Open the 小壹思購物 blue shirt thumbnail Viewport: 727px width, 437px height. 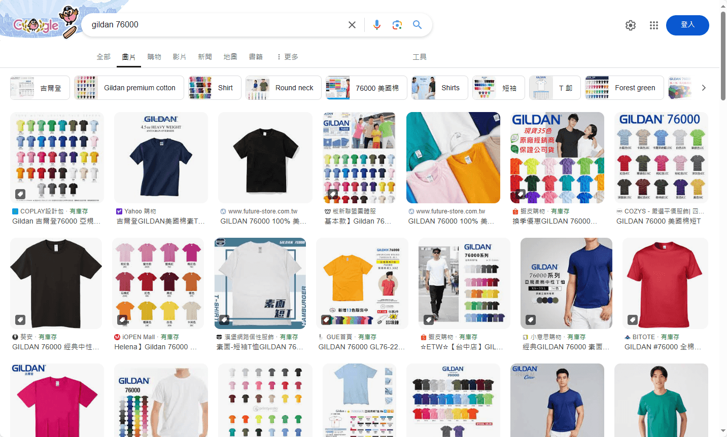pyautogui.click(x=566, y=283)
